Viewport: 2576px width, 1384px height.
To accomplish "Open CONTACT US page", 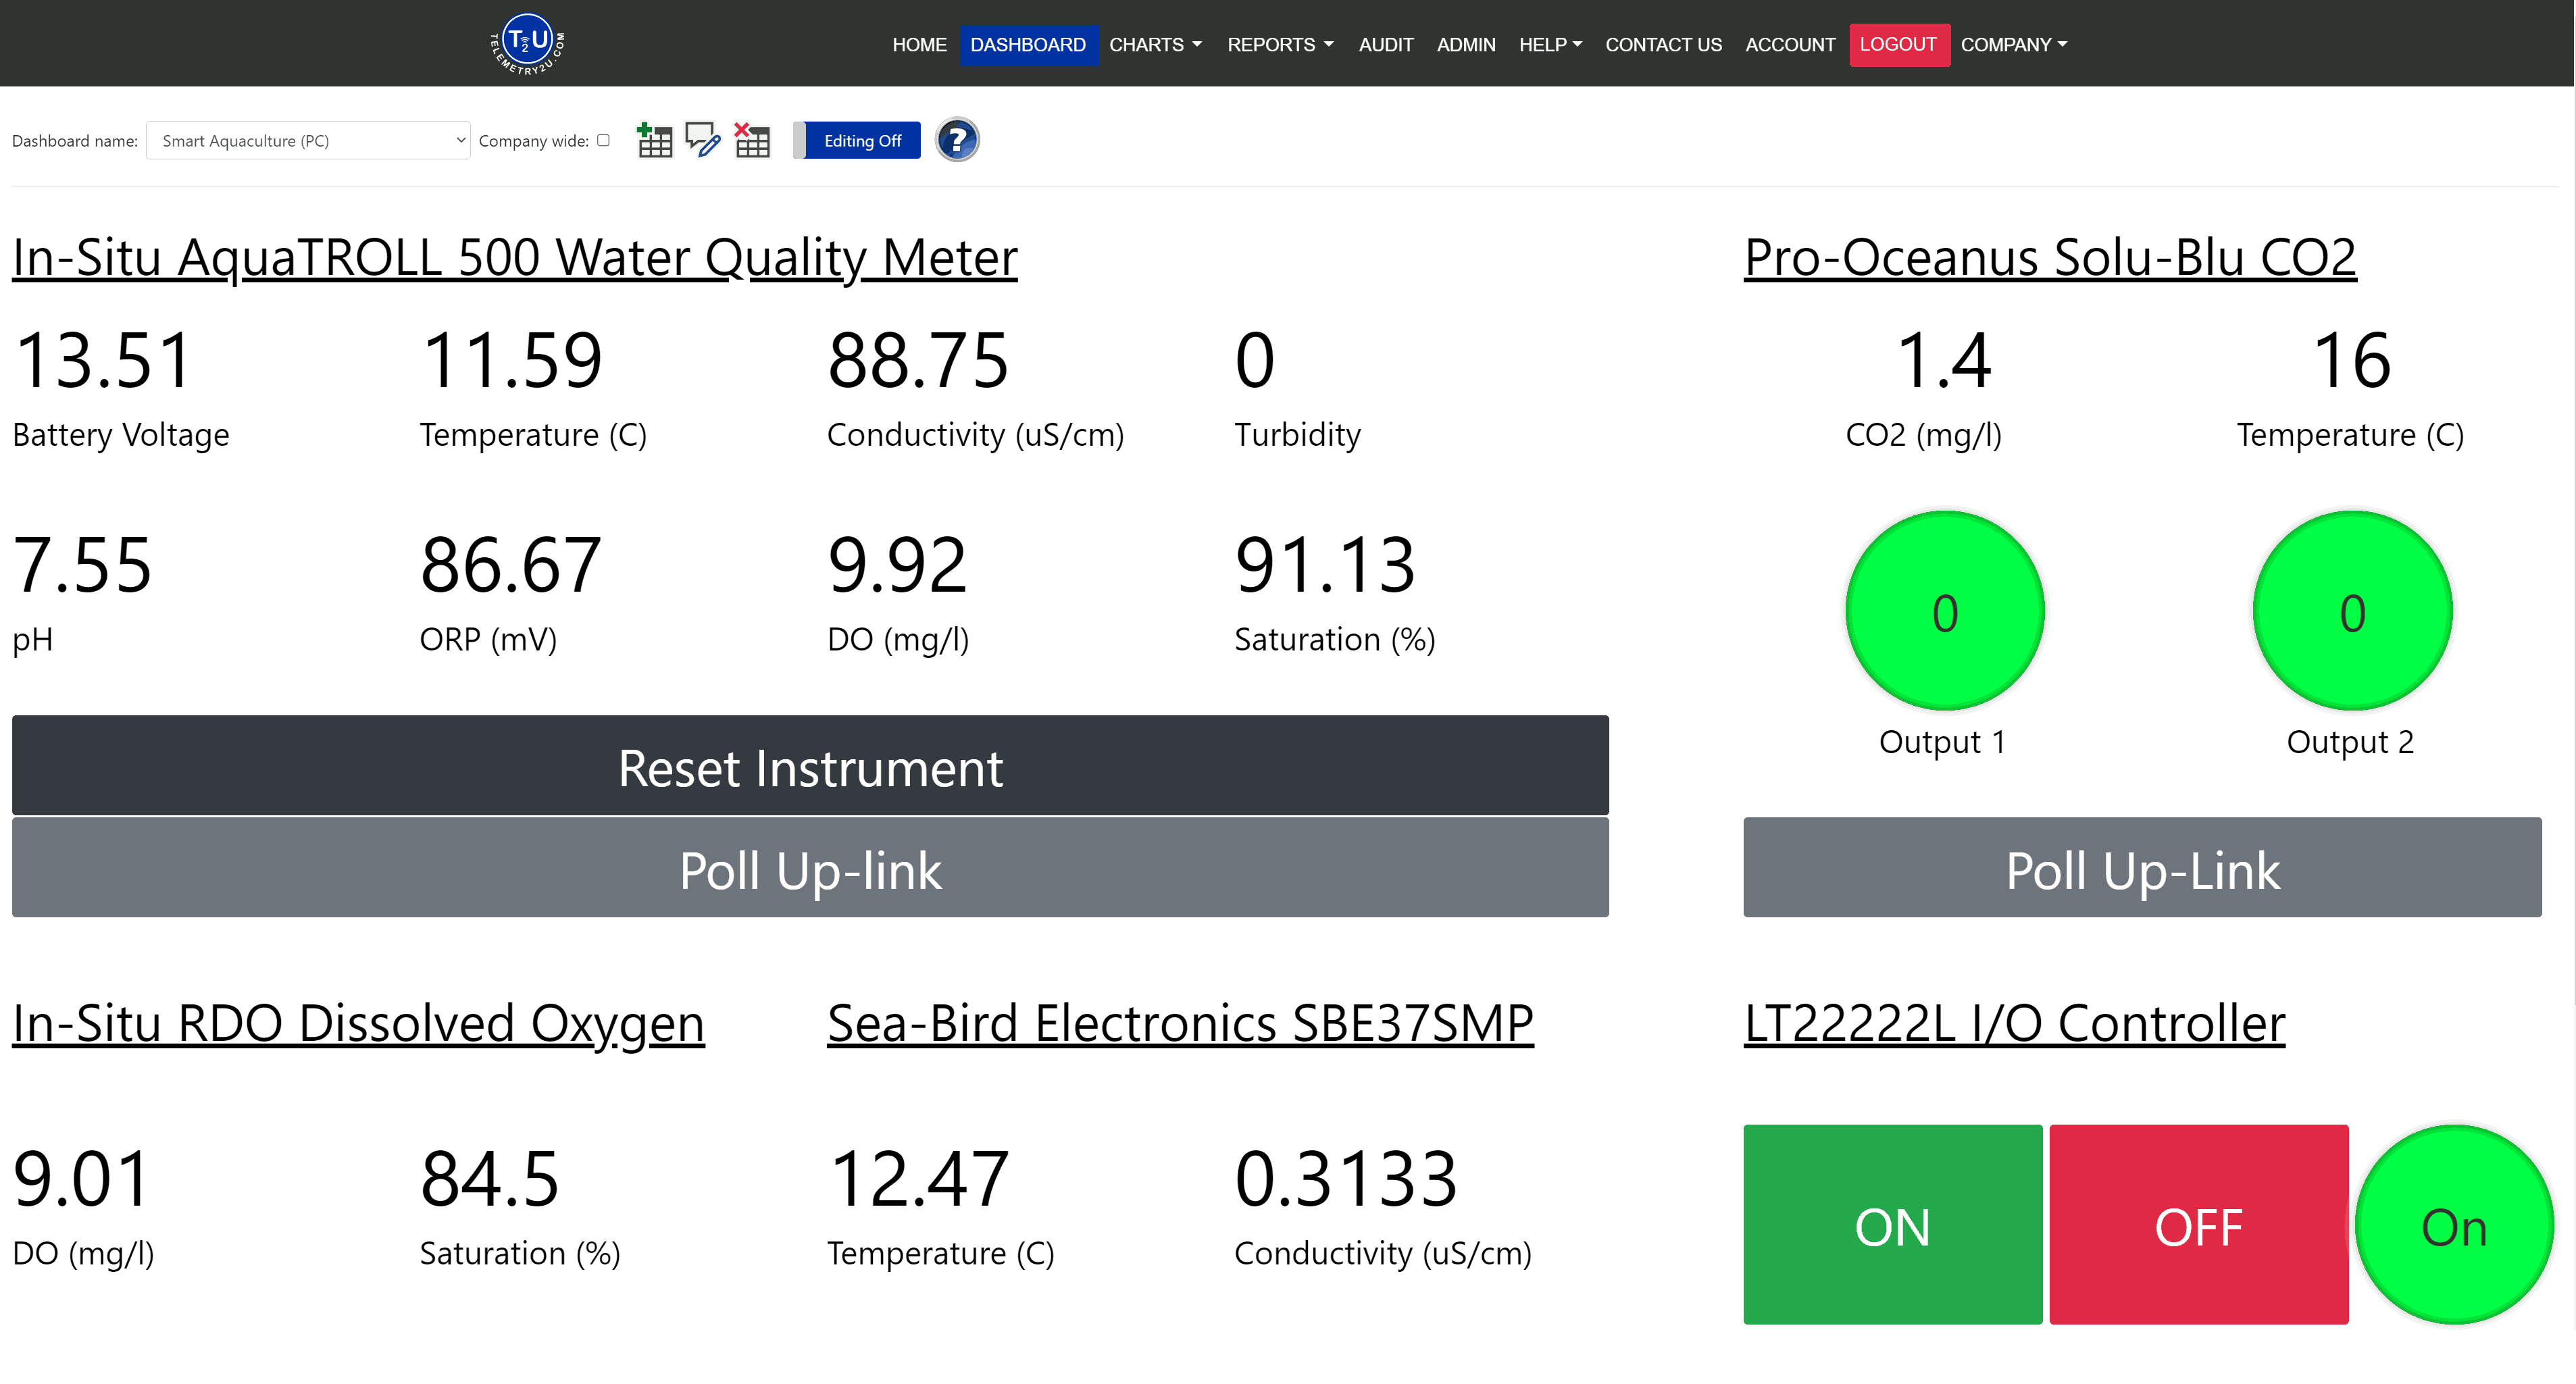I will (x=1663, y=45).
